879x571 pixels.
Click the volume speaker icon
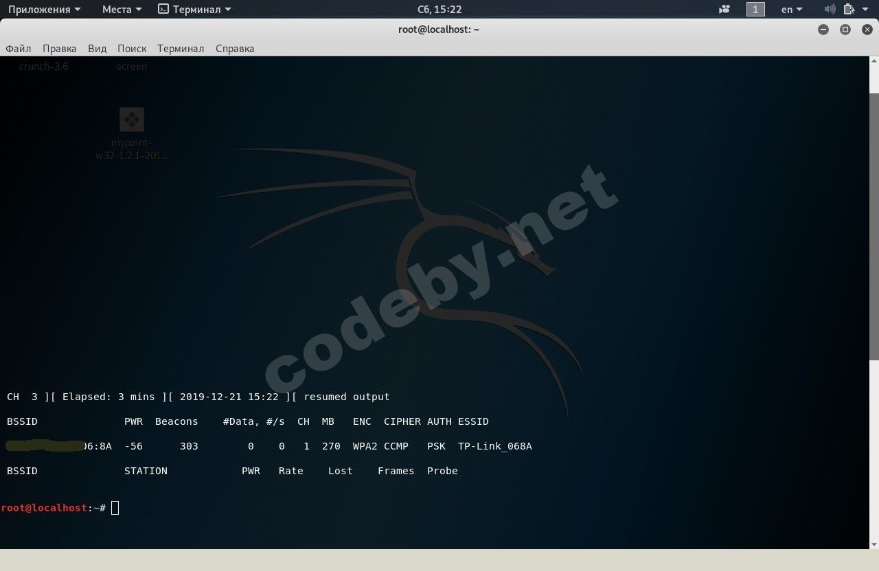tap(830, 9)
